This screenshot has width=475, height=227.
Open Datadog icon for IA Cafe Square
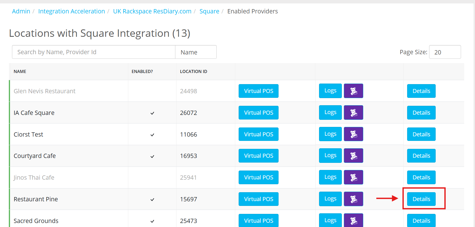(354, 112)
